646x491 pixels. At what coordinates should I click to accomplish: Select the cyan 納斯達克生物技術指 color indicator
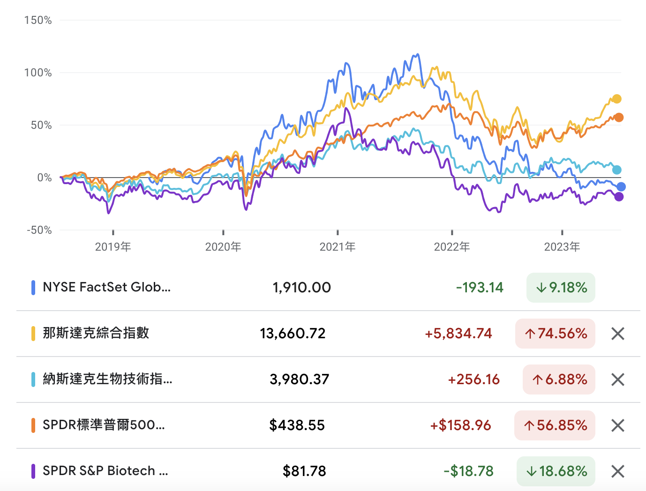(x=33, y=379)
